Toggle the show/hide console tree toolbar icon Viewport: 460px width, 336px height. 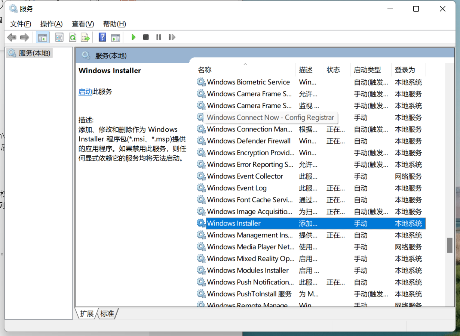point(42,37)
